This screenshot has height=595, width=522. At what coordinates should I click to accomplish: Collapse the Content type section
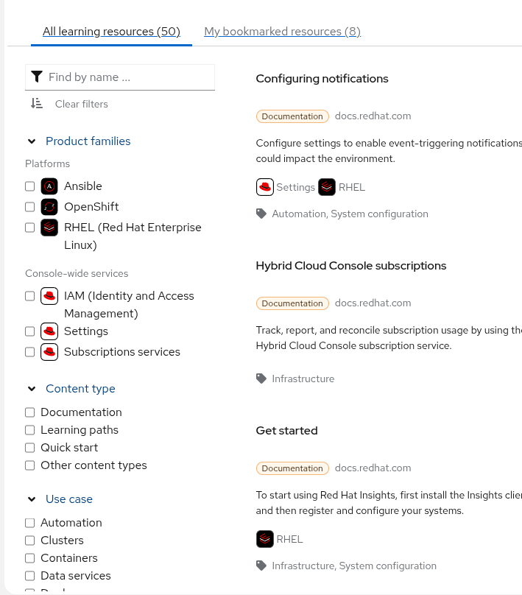32,389
